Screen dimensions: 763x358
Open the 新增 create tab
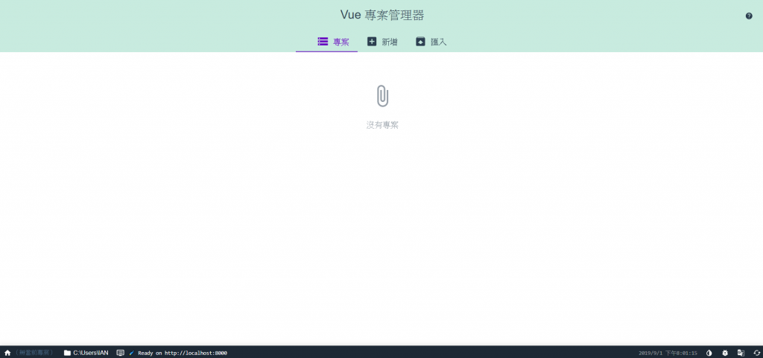pyautogui.click(x=382, y=42)
